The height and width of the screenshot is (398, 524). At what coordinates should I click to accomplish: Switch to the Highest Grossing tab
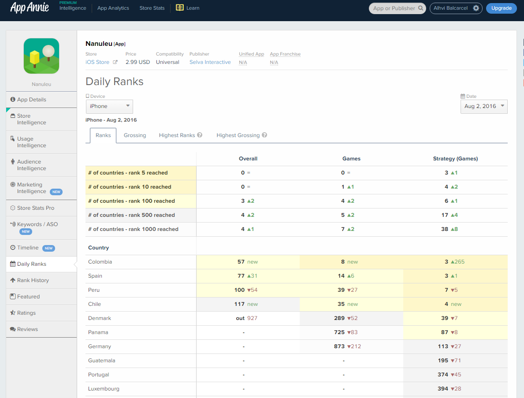(x=238, y=135)
